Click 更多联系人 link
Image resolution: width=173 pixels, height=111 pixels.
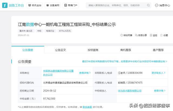click(158, 73)
